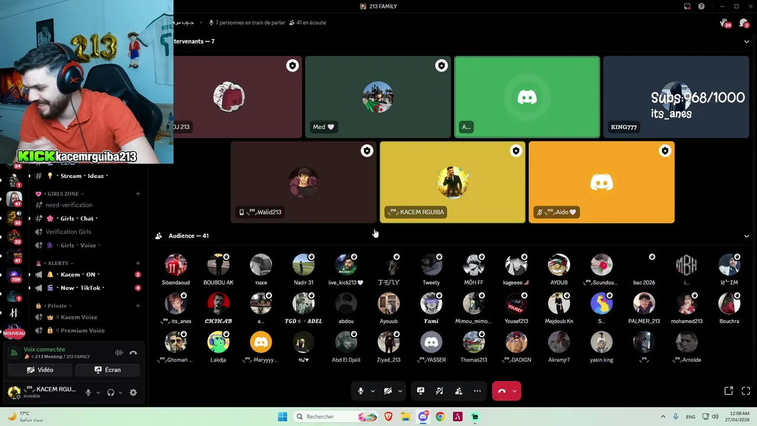Toggle noise suppression in voice panel
The width and height of the screenshot is (757, 426).
click(x=119, y=353)
